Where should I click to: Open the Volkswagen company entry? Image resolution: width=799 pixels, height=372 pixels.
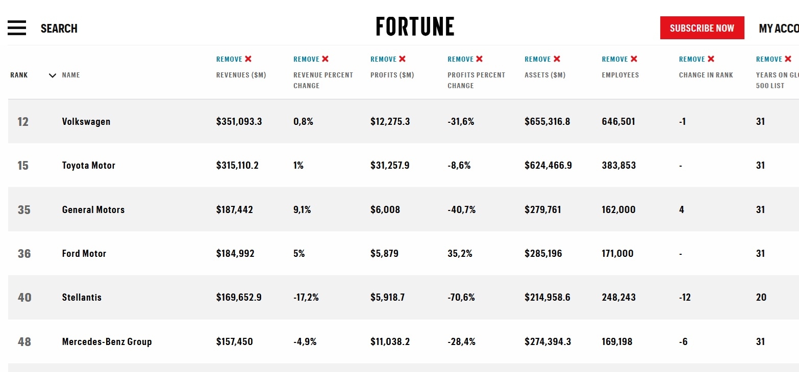(86, 122)
